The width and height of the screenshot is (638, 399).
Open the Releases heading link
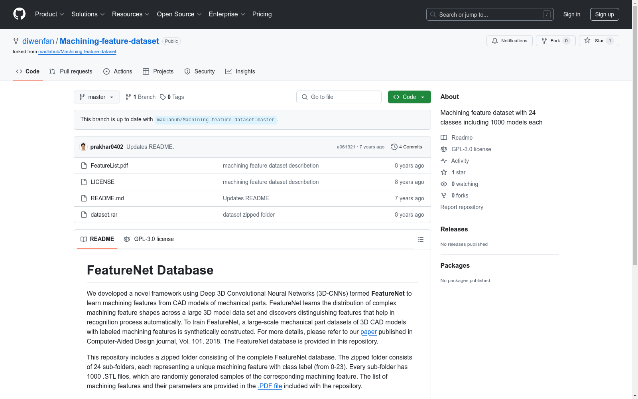click(454, 229)
